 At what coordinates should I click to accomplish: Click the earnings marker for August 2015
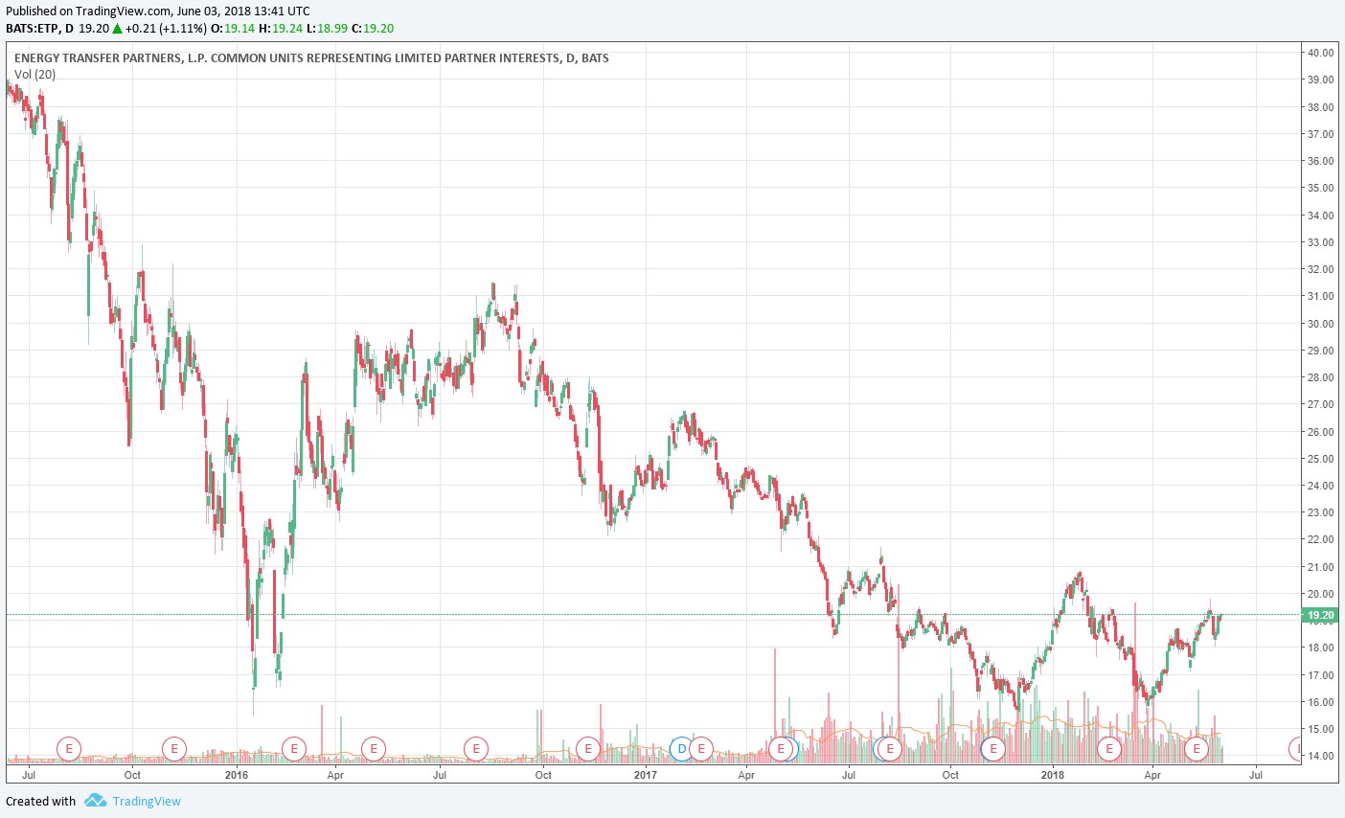pyautogui.click(x=69, y=749)
